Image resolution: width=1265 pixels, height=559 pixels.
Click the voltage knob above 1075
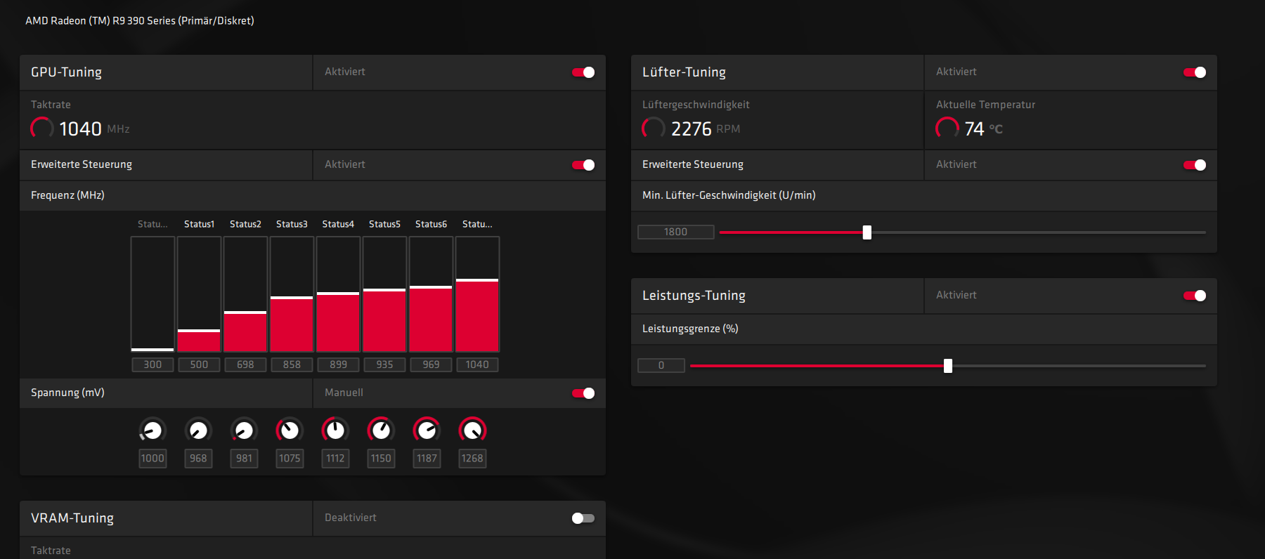pos(290,430)
